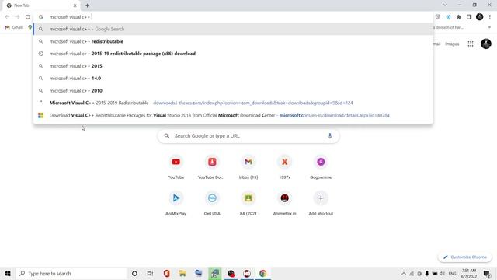Open the taskbar clock showing 7:51 AM

[x=469, y=273]
